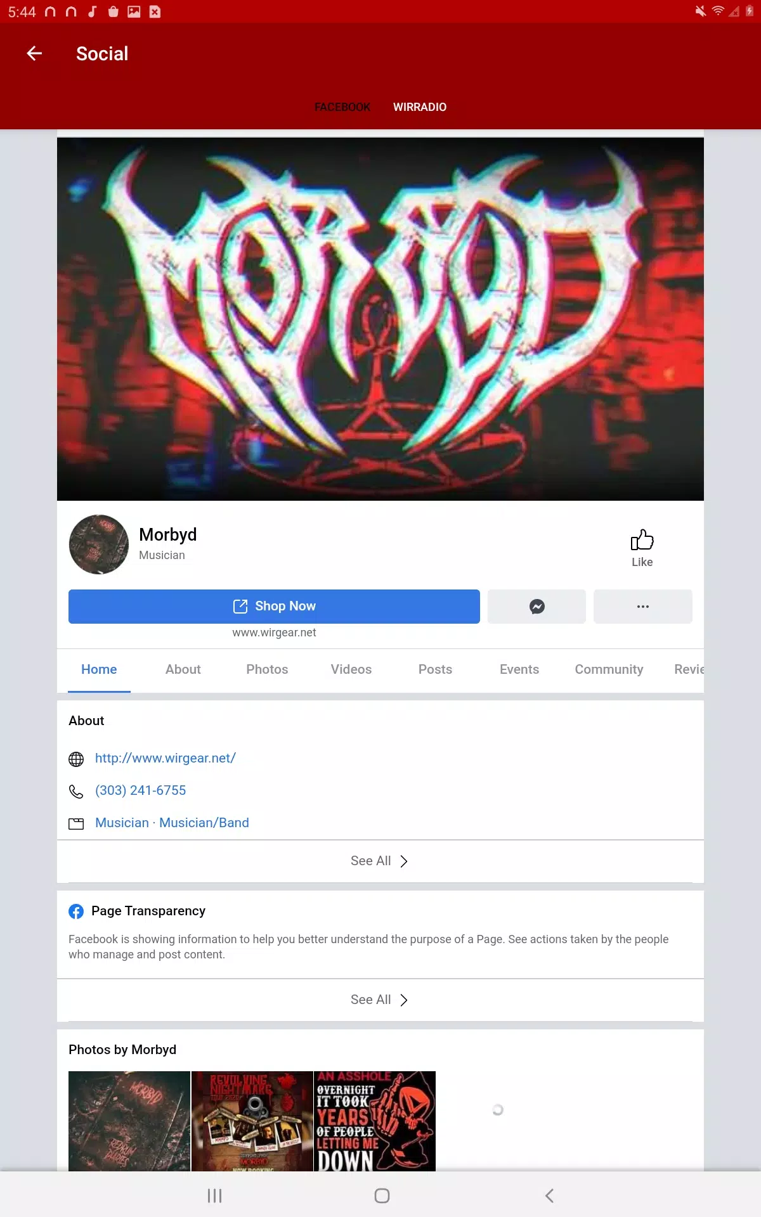The image size is (761, 1217).
Task: Call the (303) 241-6755 phone link
Action: 141,790
